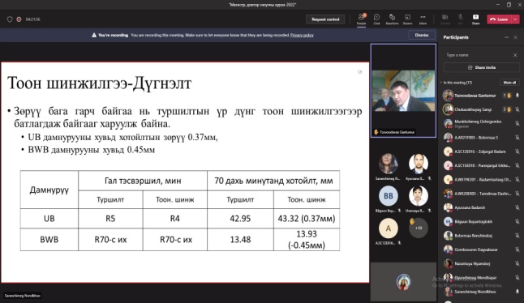Open the Rooms icon
This screenshot has height=303, width=524.
point(407,19)
